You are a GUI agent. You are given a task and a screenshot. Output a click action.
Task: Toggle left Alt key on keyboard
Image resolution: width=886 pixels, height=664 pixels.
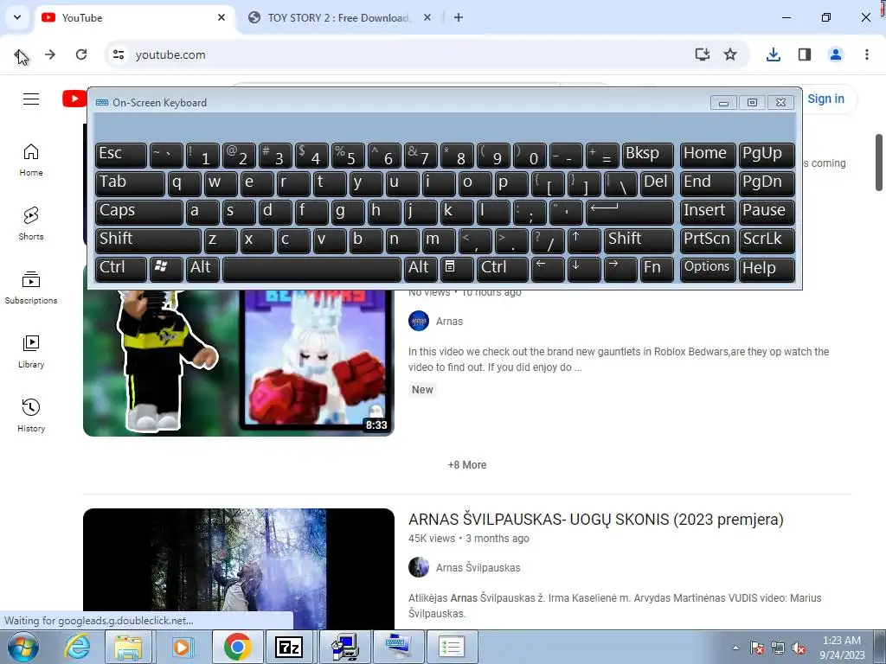point(202,268)
